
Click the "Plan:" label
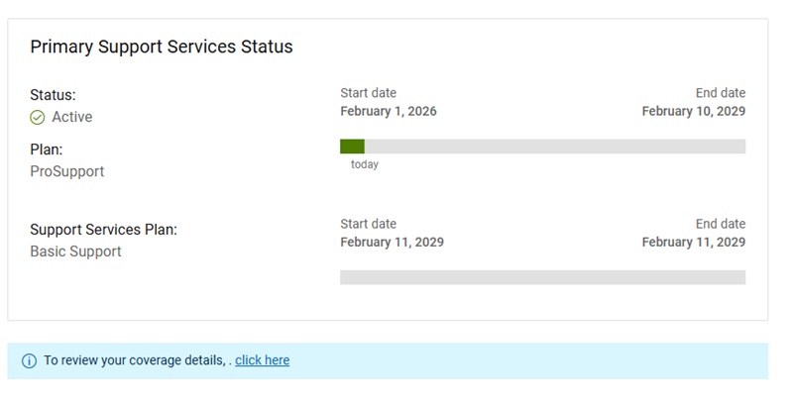[47, 150]
